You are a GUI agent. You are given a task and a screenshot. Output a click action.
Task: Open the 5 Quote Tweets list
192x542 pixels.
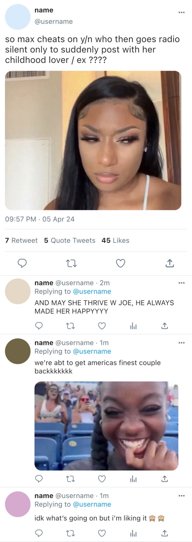[x=70, y=241]
